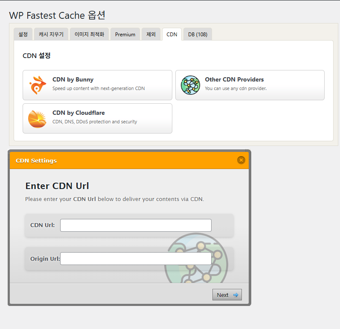Choose the 'CDN by Bunny' title
This screenshot has width=340, height=329.
pyautogui.click(x=73, y=79)
